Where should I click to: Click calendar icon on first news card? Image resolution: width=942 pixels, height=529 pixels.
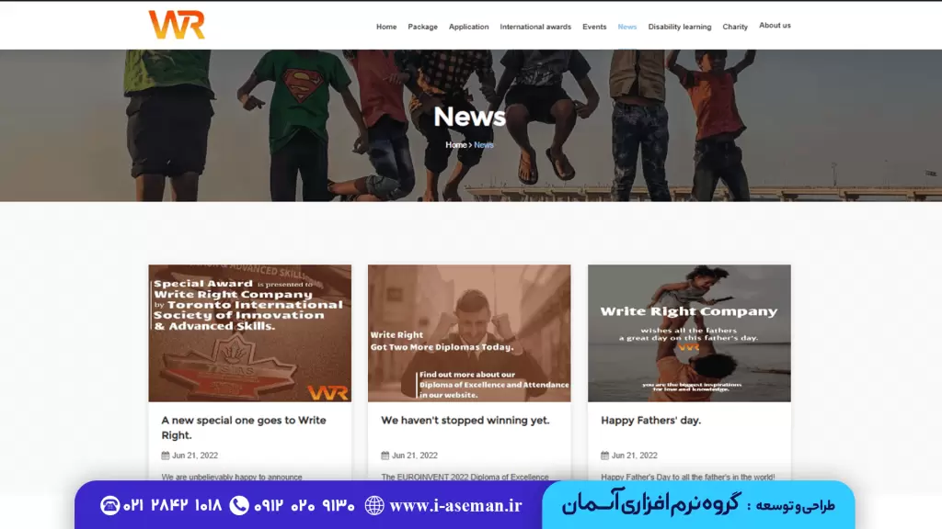[x=166, y=456]
